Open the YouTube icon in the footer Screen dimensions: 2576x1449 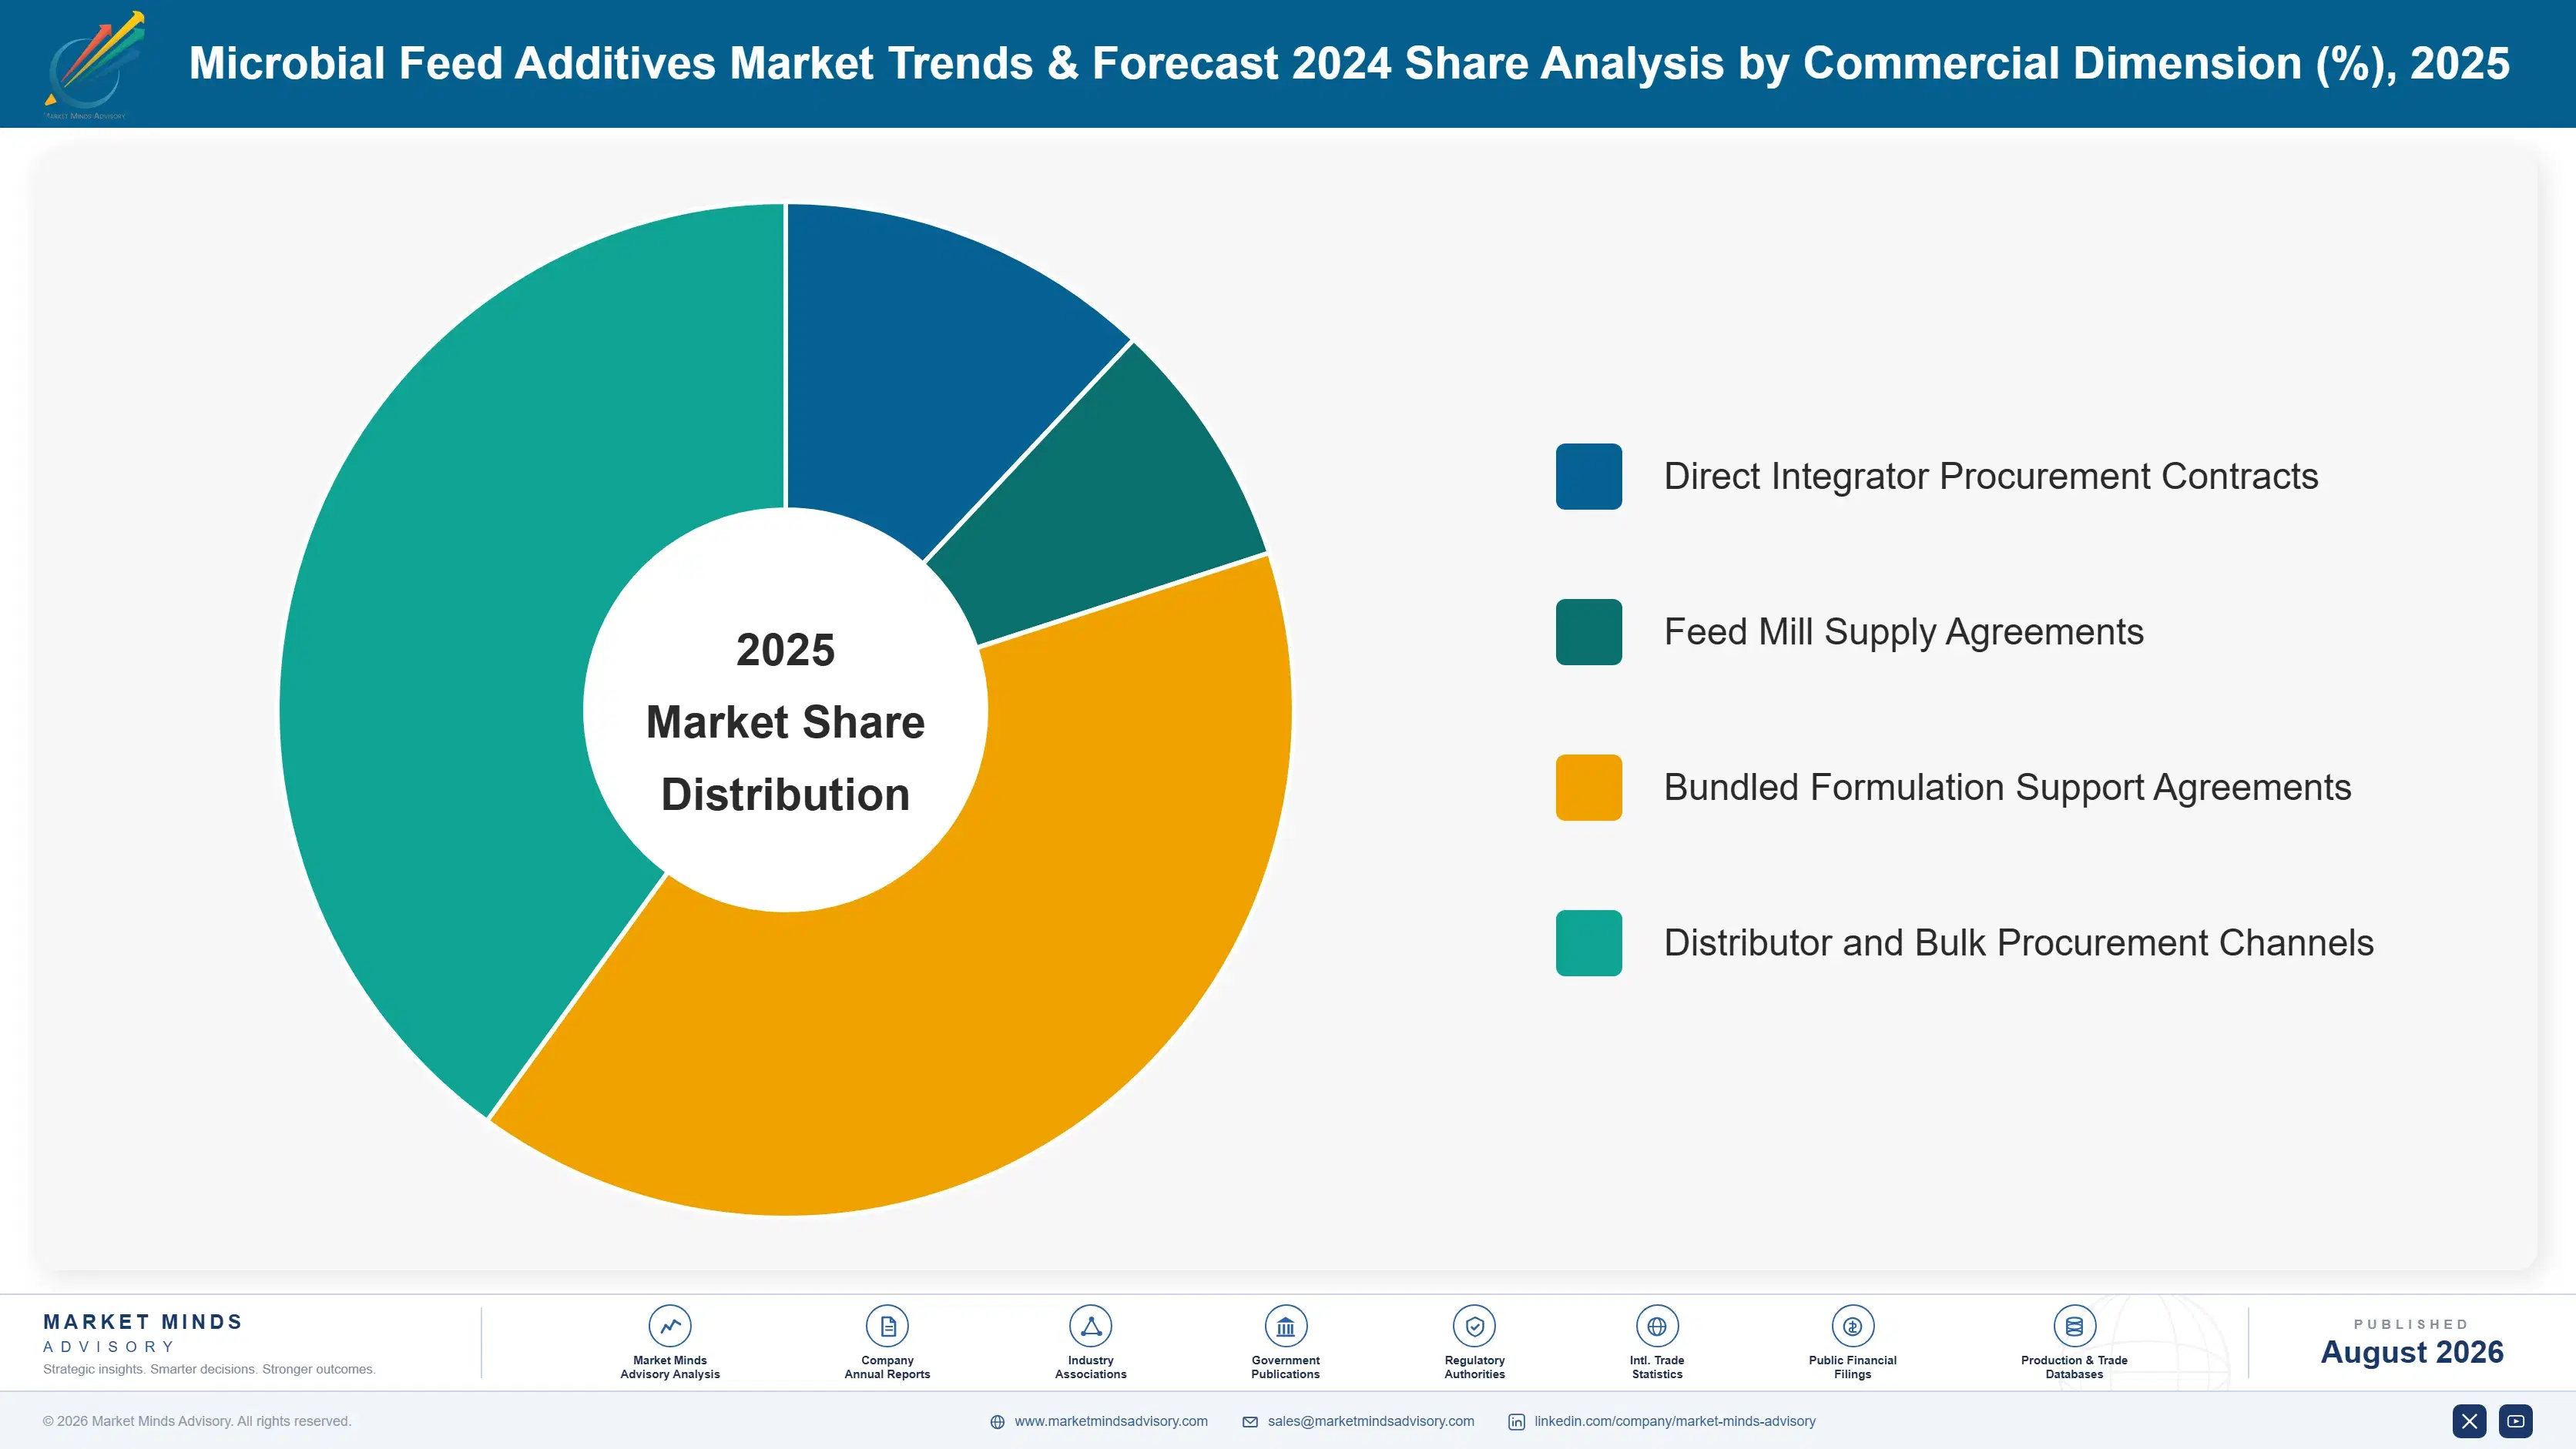2516,1421
